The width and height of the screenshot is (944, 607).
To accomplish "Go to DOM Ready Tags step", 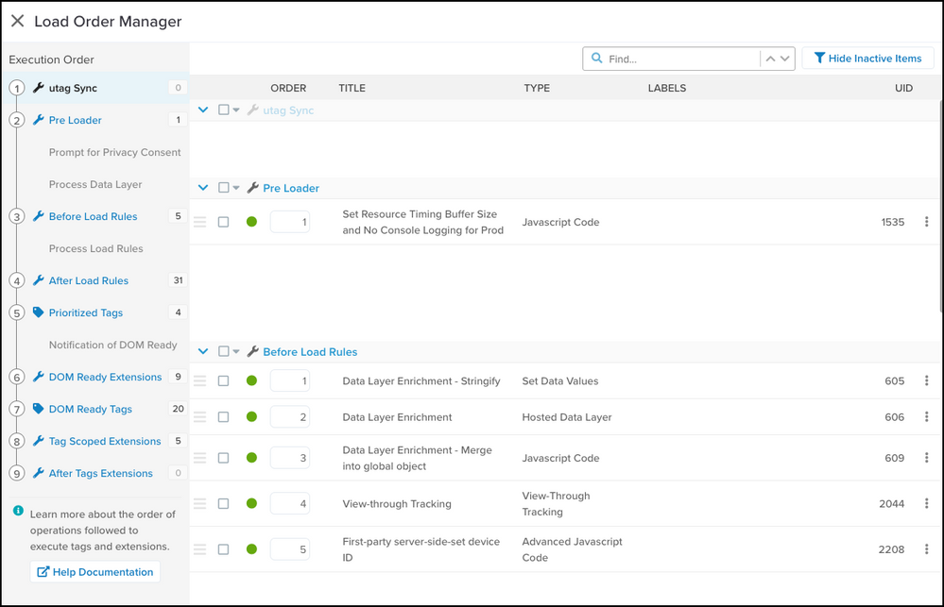I will pyautogui.click(x=90, y=409).
